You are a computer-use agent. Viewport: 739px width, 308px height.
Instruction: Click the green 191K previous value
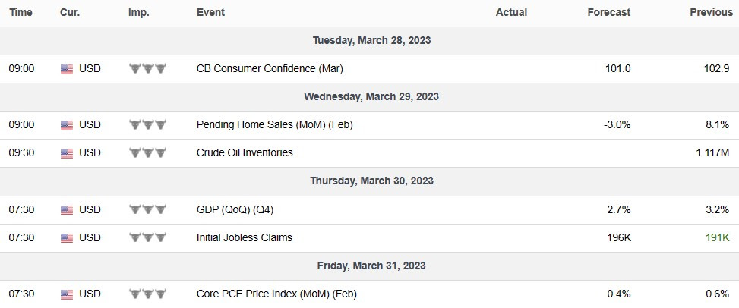(716, 237)
